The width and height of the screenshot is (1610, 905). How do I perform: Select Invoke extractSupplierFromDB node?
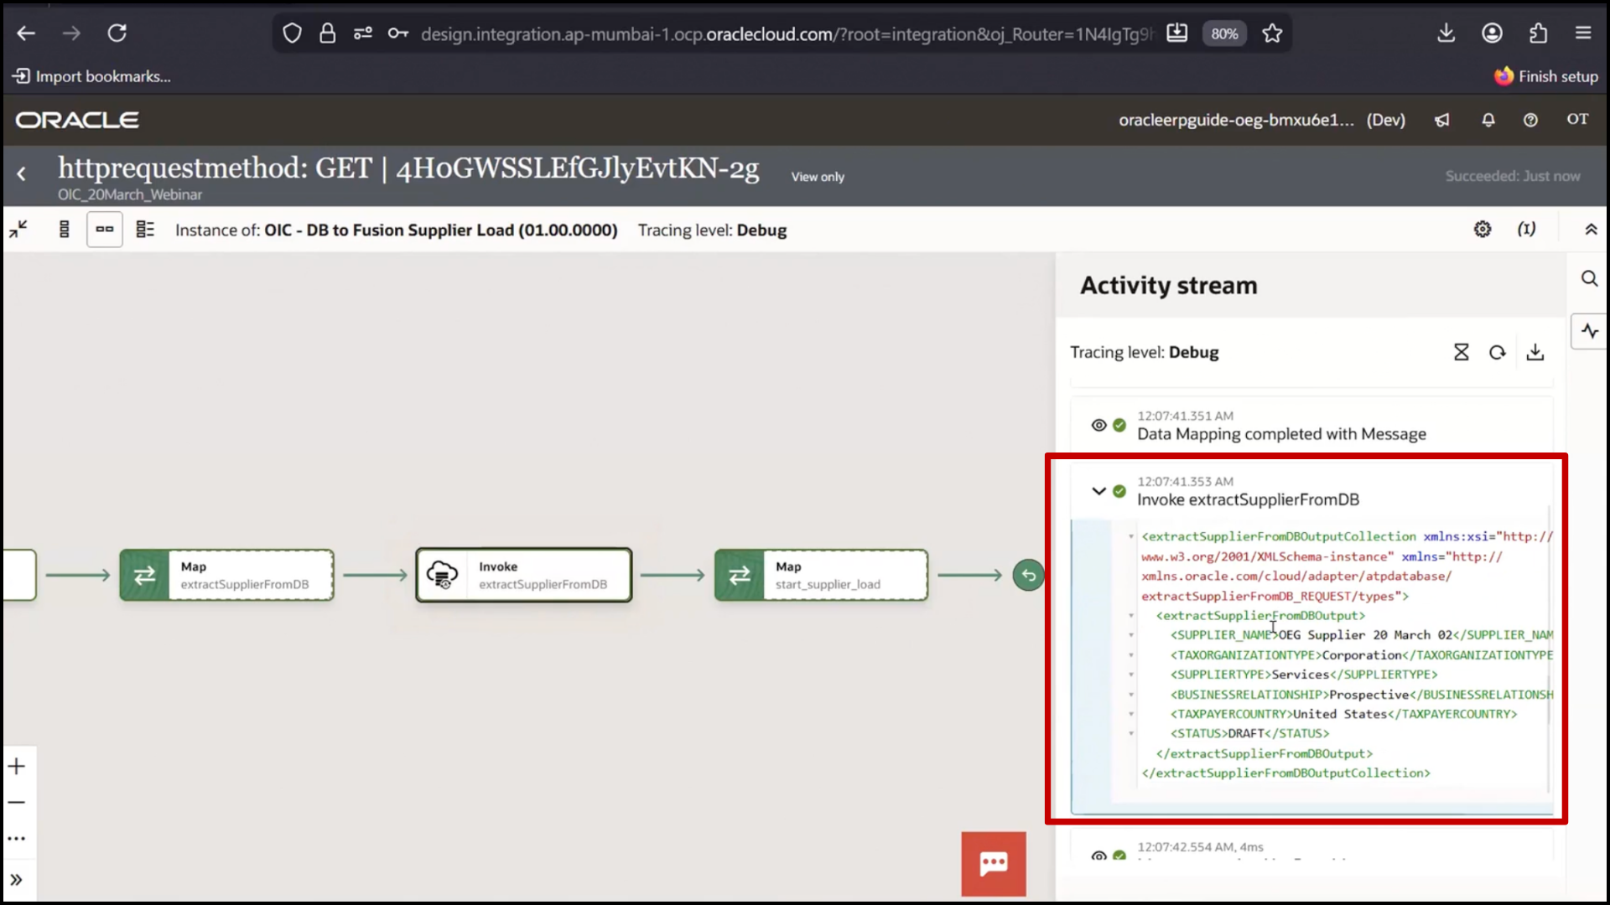pyautogui.click(x=524, y=575)
